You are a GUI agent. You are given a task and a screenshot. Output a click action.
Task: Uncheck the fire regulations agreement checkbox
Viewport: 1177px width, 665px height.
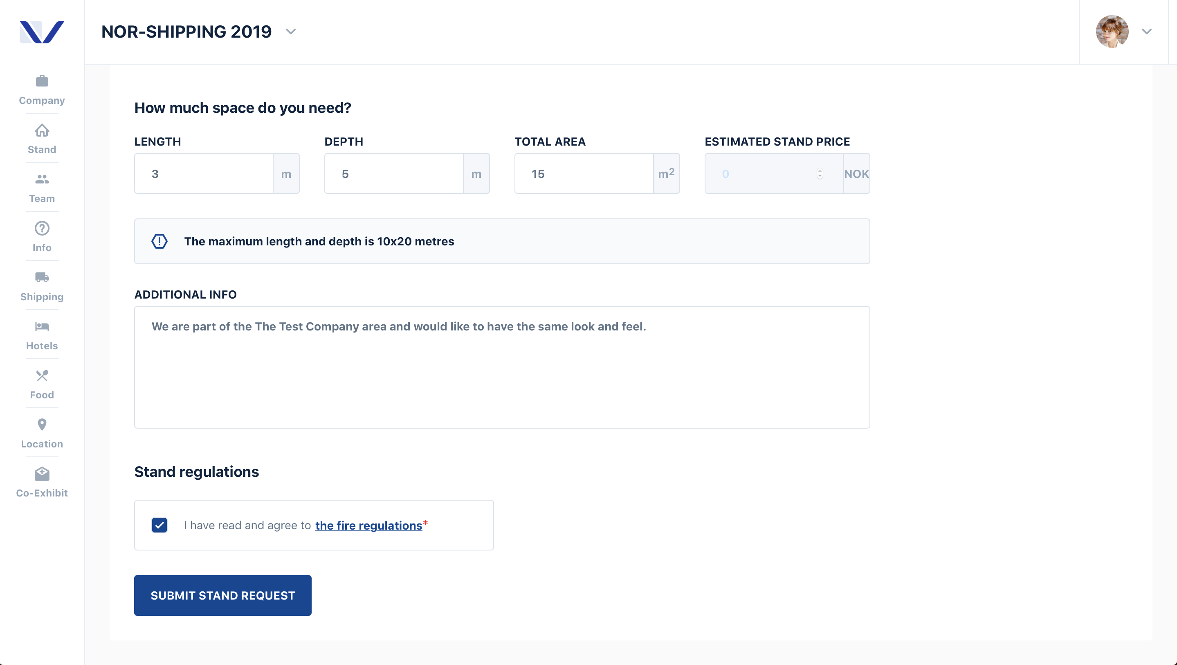159,525
